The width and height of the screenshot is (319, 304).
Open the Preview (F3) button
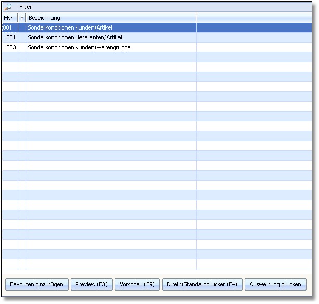pos(91,284)
